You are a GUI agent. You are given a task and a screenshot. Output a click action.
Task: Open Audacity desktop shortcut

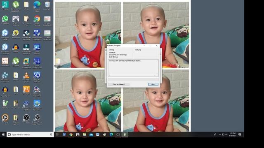pos(16,49)
